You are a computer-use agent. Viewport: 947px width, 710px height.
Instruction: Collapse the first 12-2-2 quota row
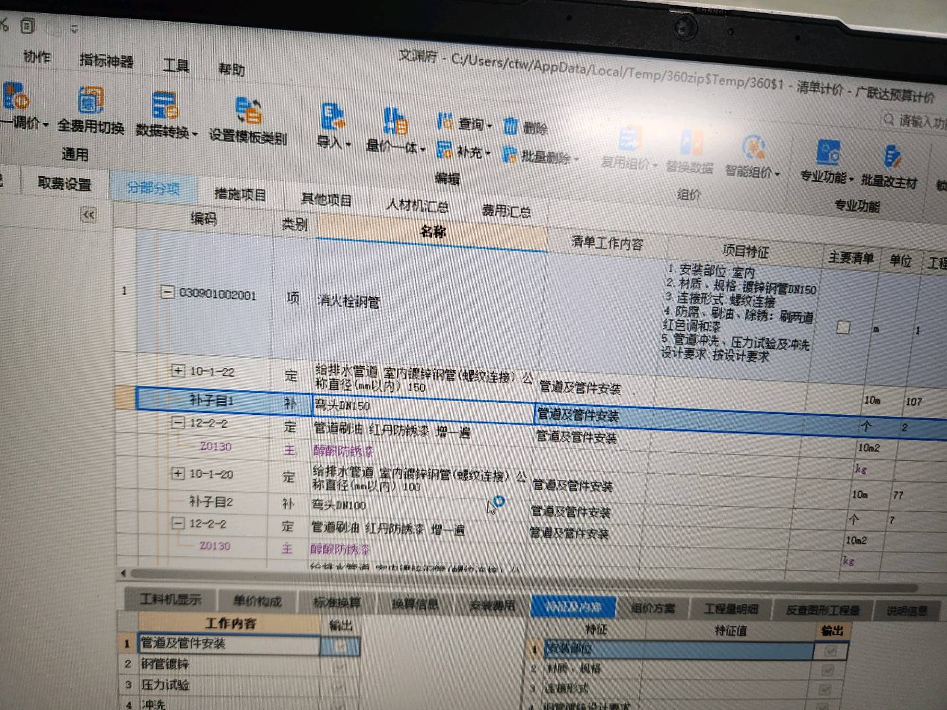[x=178, y=422]
